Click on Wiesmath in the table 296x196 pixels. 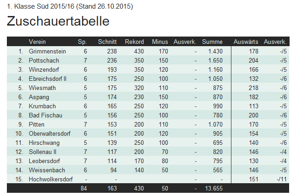tap(42, 88)
